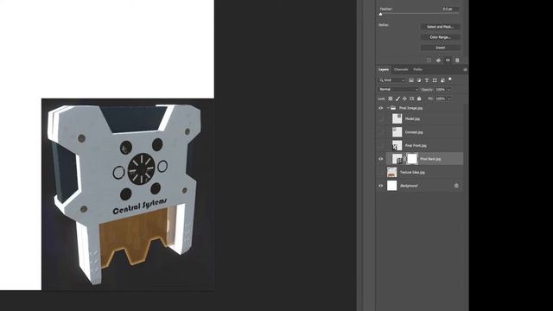
Task: Lock position move icon
Action: point(404,98)
